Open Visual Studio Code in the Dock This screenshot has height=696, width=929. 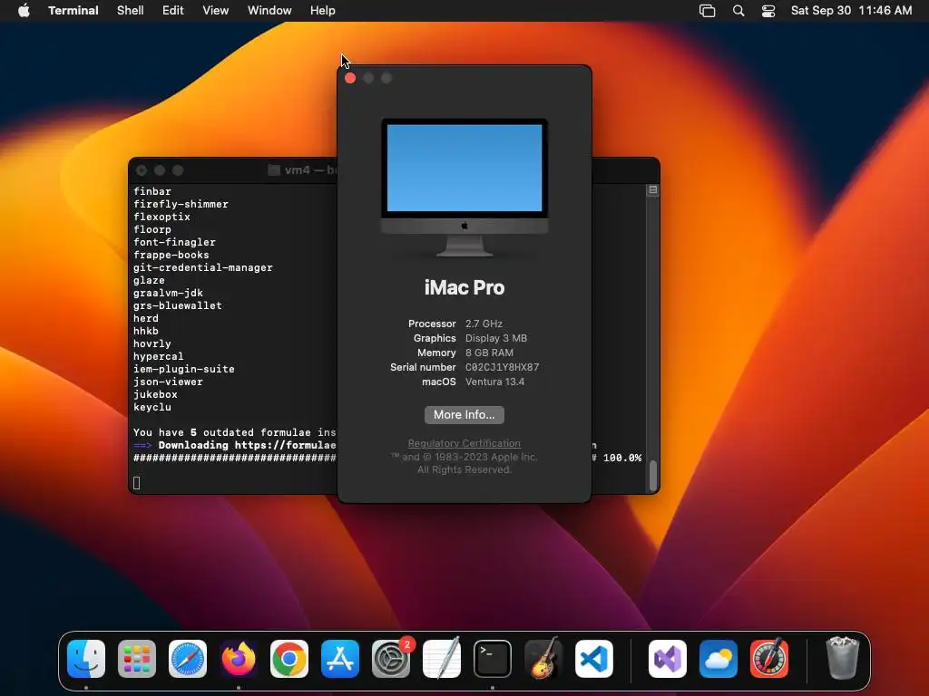[593, 659]
